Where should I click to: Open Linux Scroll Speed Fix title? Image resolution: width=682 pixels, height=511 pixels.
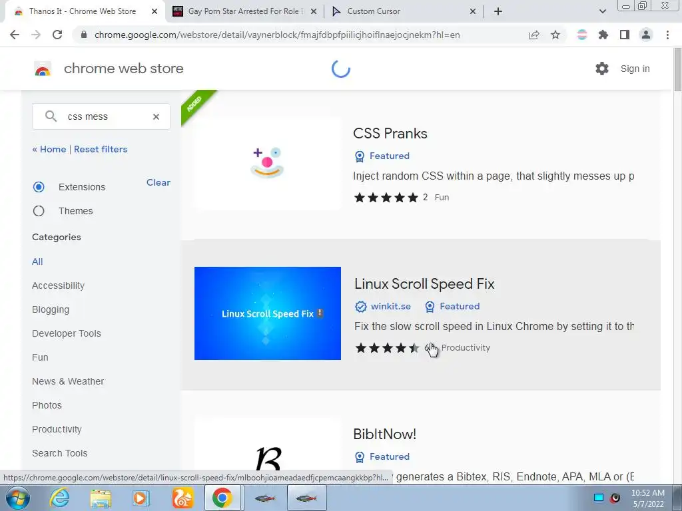pyautogui.click(x=424, y=283)
